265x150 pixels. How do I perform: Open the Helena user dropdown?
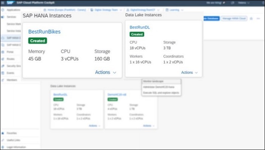coord(244,3)
